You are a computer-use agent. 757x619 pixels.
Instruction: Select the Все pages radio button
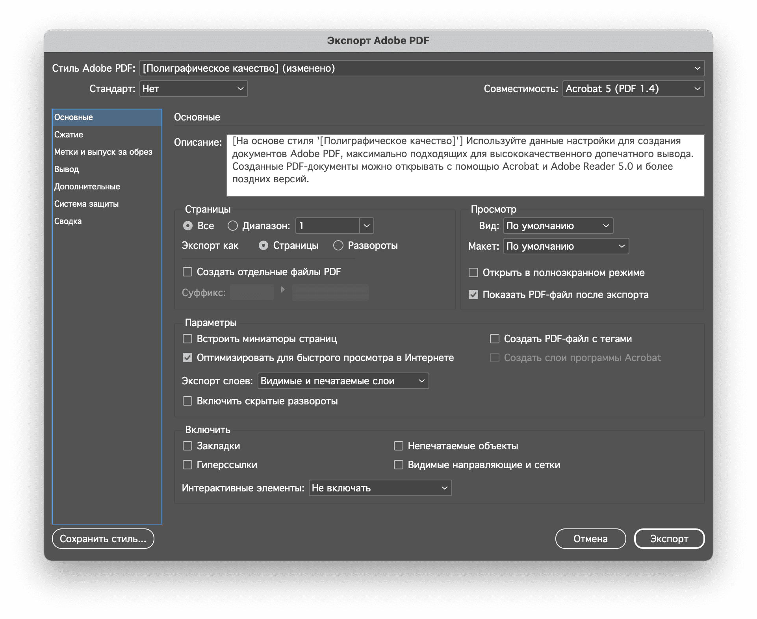(188, 226)
